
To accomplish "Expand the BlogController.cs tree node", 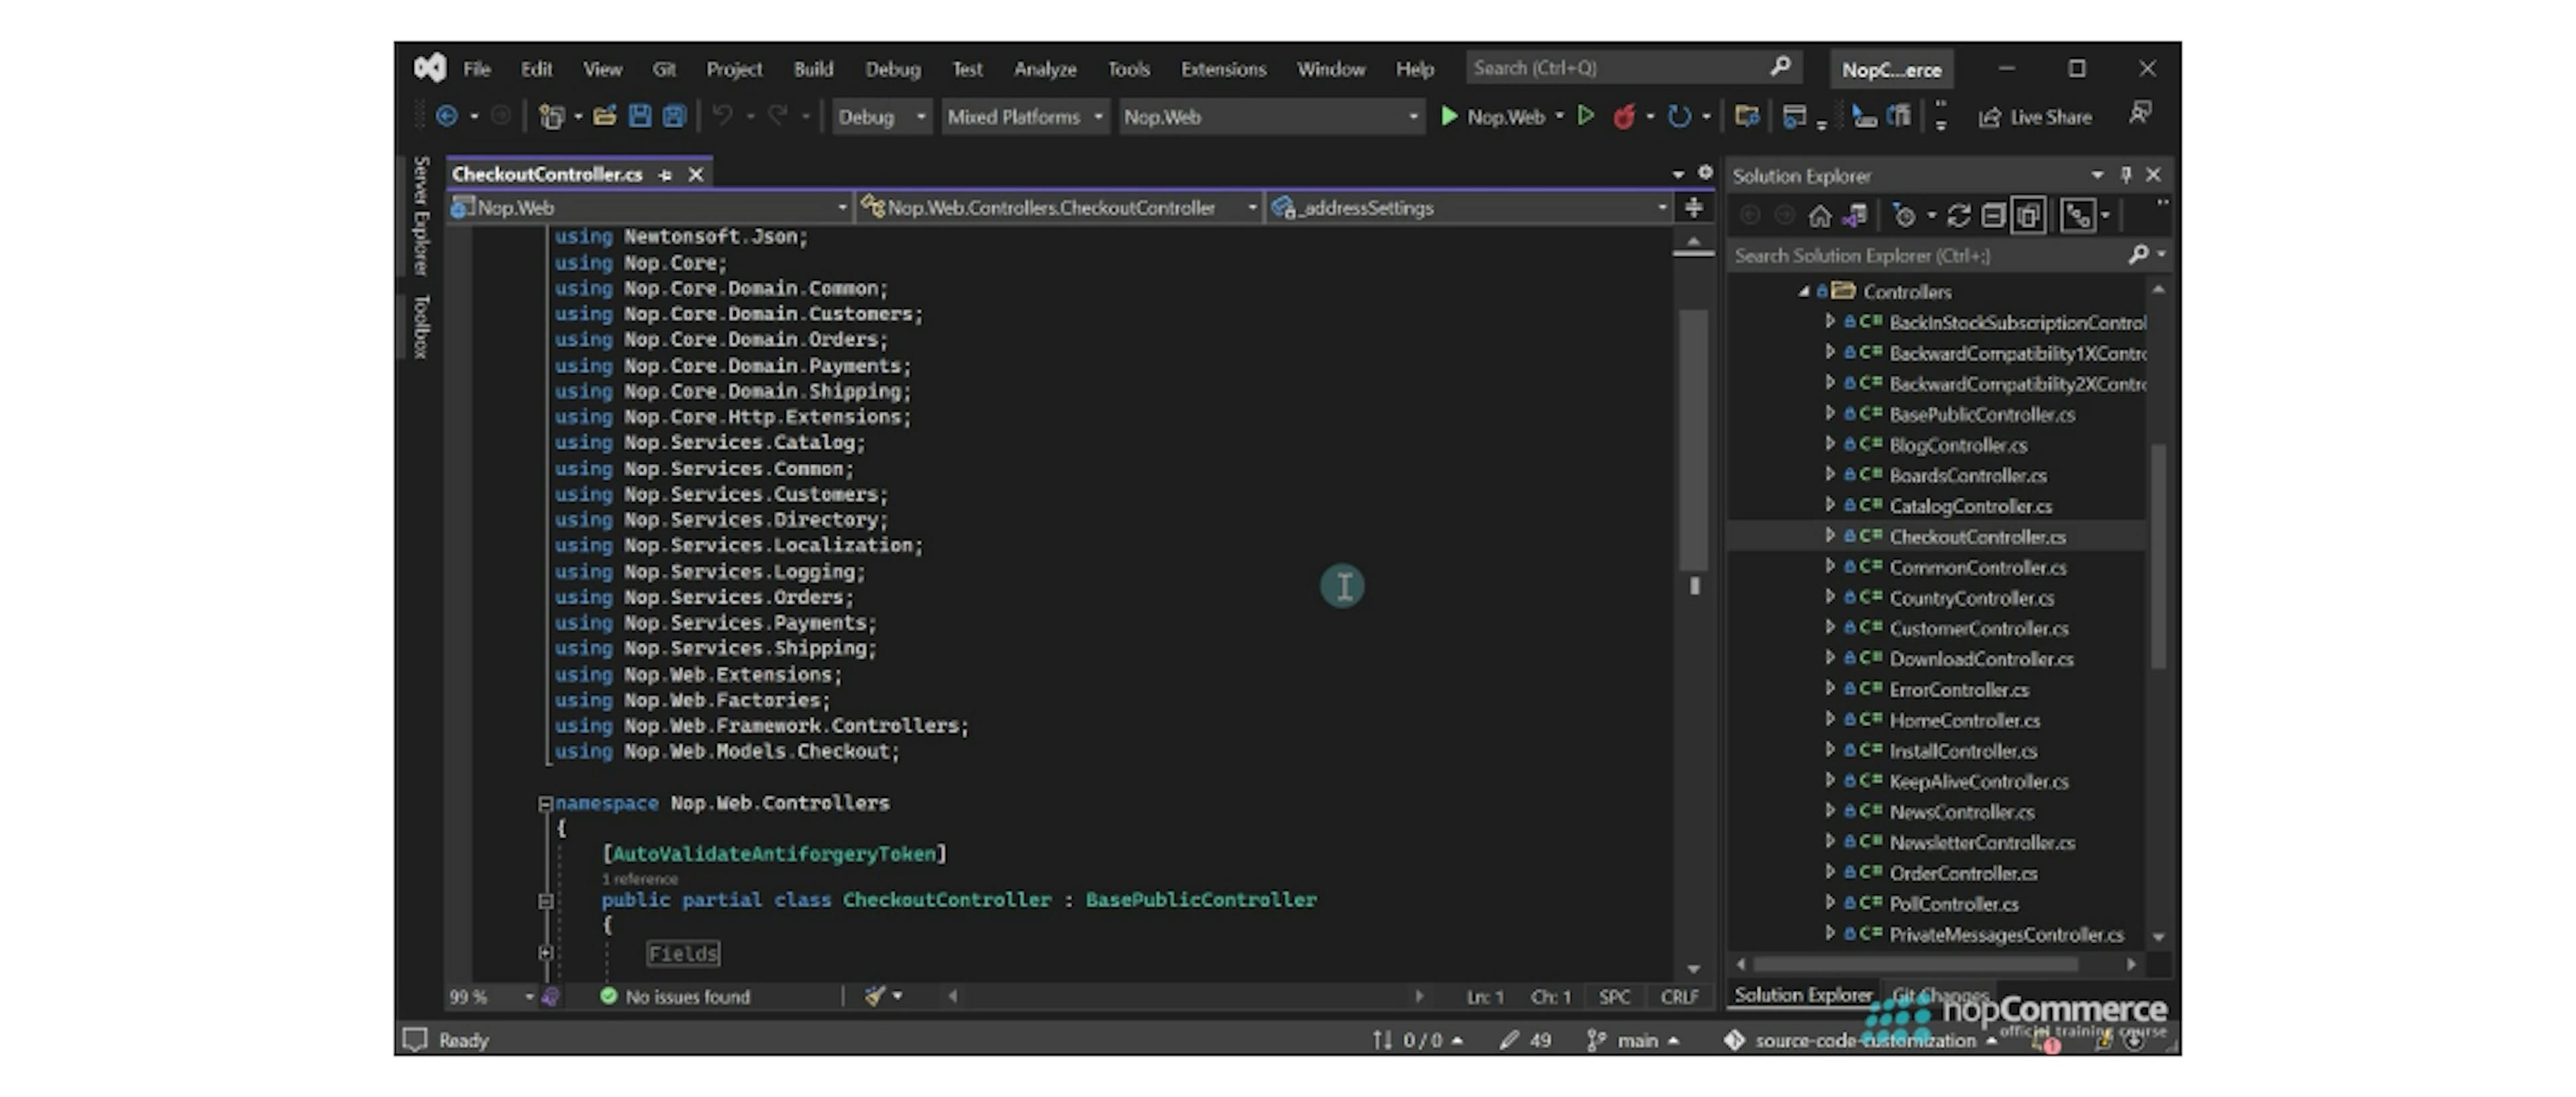I will tap(1829, 444).
